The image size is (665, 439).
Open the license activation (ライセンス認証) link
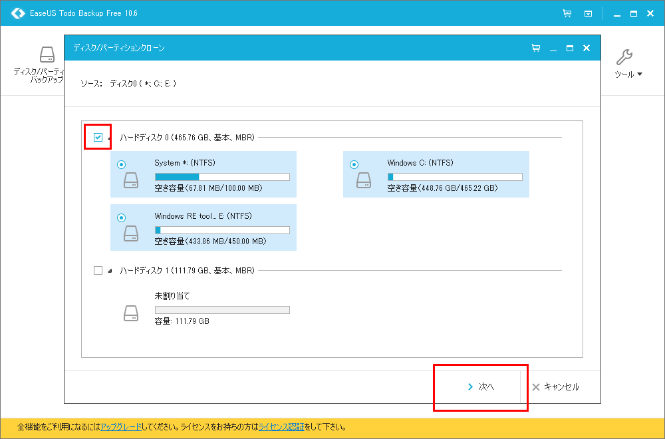pyautogui.click(x=281, y=427)
